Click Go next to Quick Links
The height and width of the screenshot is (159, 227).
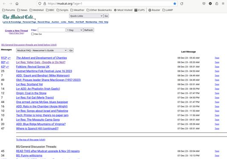(106, 16)
